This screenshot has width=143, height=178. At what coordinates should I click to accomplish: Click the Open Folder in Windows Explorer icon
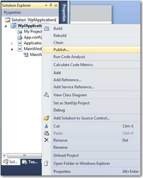click(x=46, y=163)
